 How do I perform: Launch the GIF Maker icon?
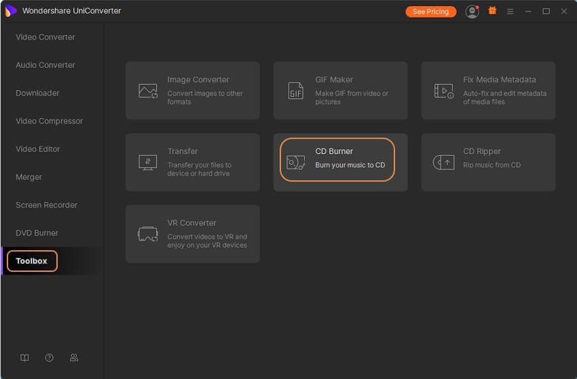296,91
